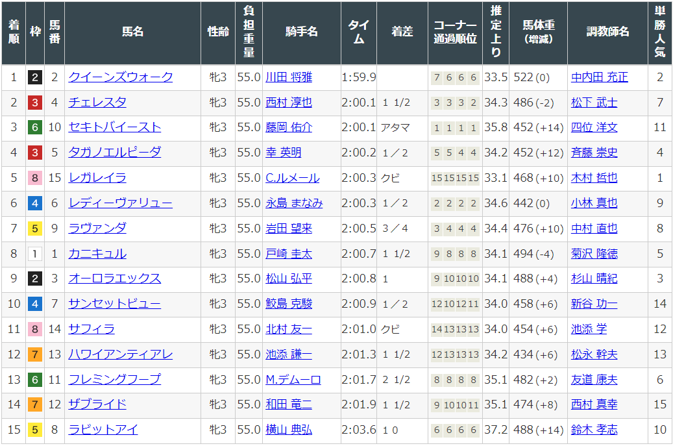Open trainer link 木村 哲也

point(594,178)
